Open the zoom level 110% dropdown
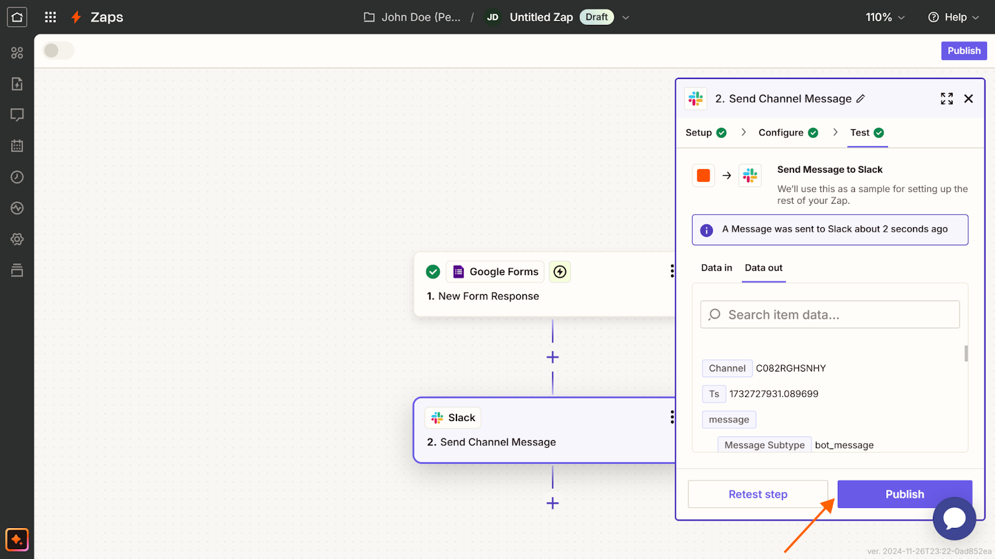This screenshot has height=559, width=995. tap(885, 17)
